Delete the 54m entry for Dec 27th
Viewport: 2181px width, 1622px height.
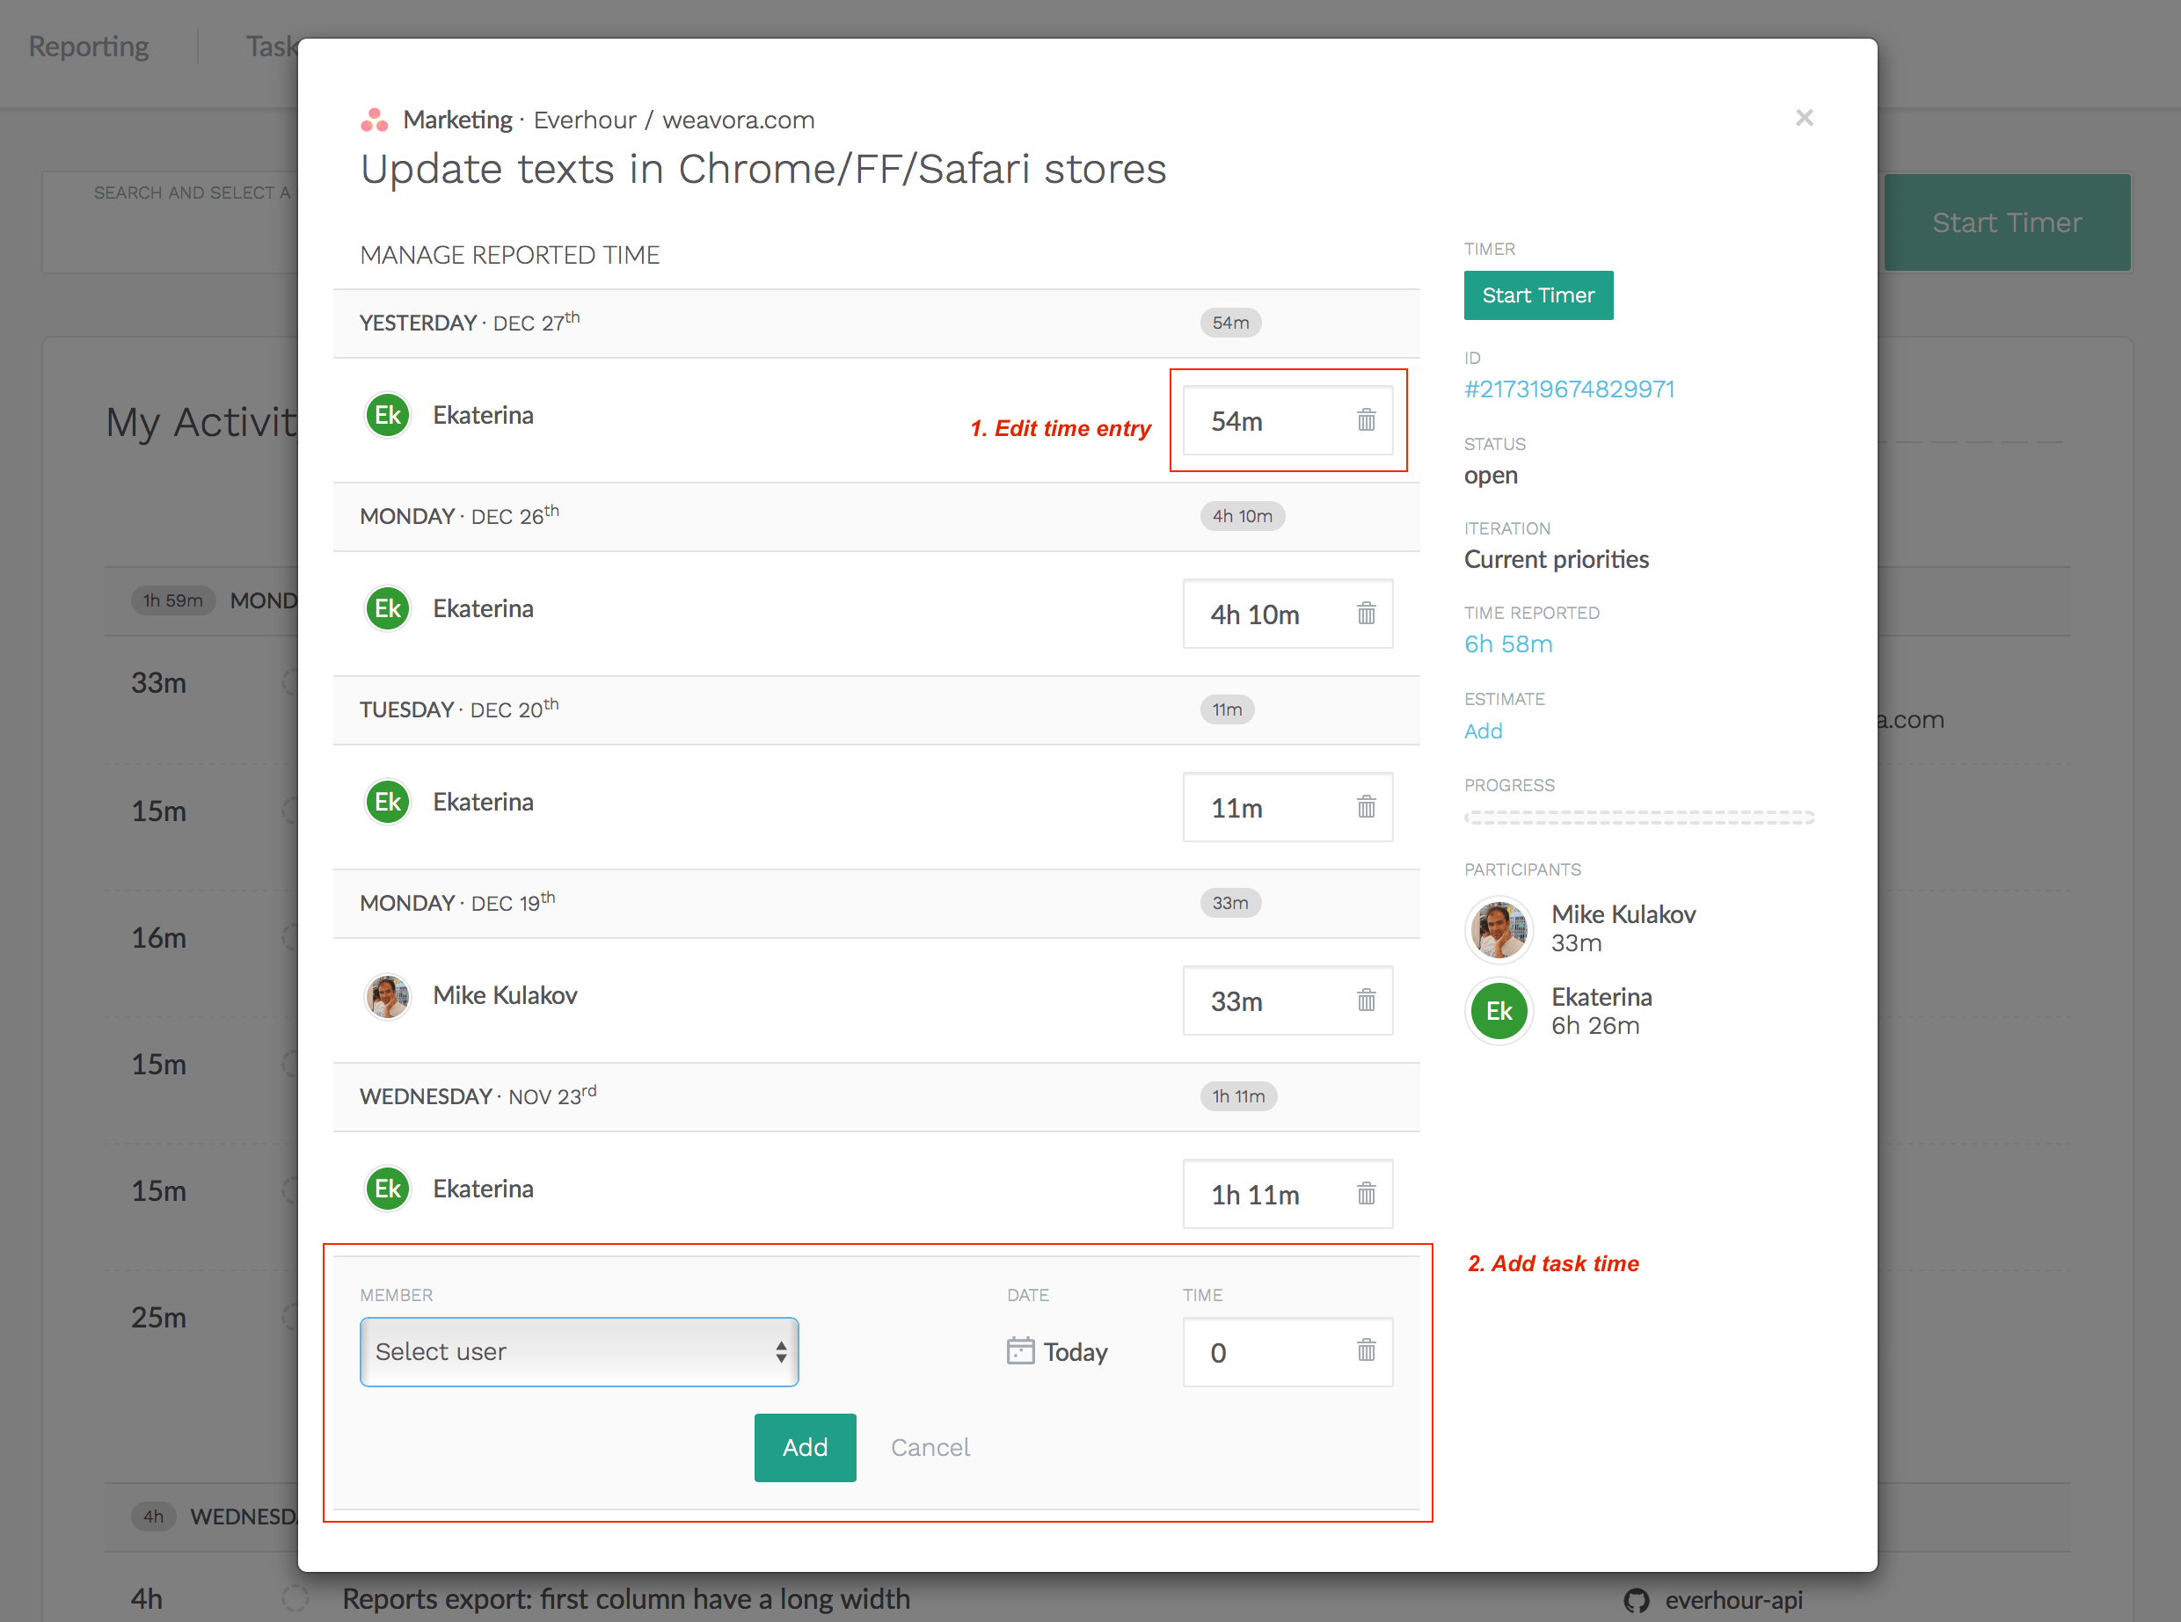coord(1366,420)
